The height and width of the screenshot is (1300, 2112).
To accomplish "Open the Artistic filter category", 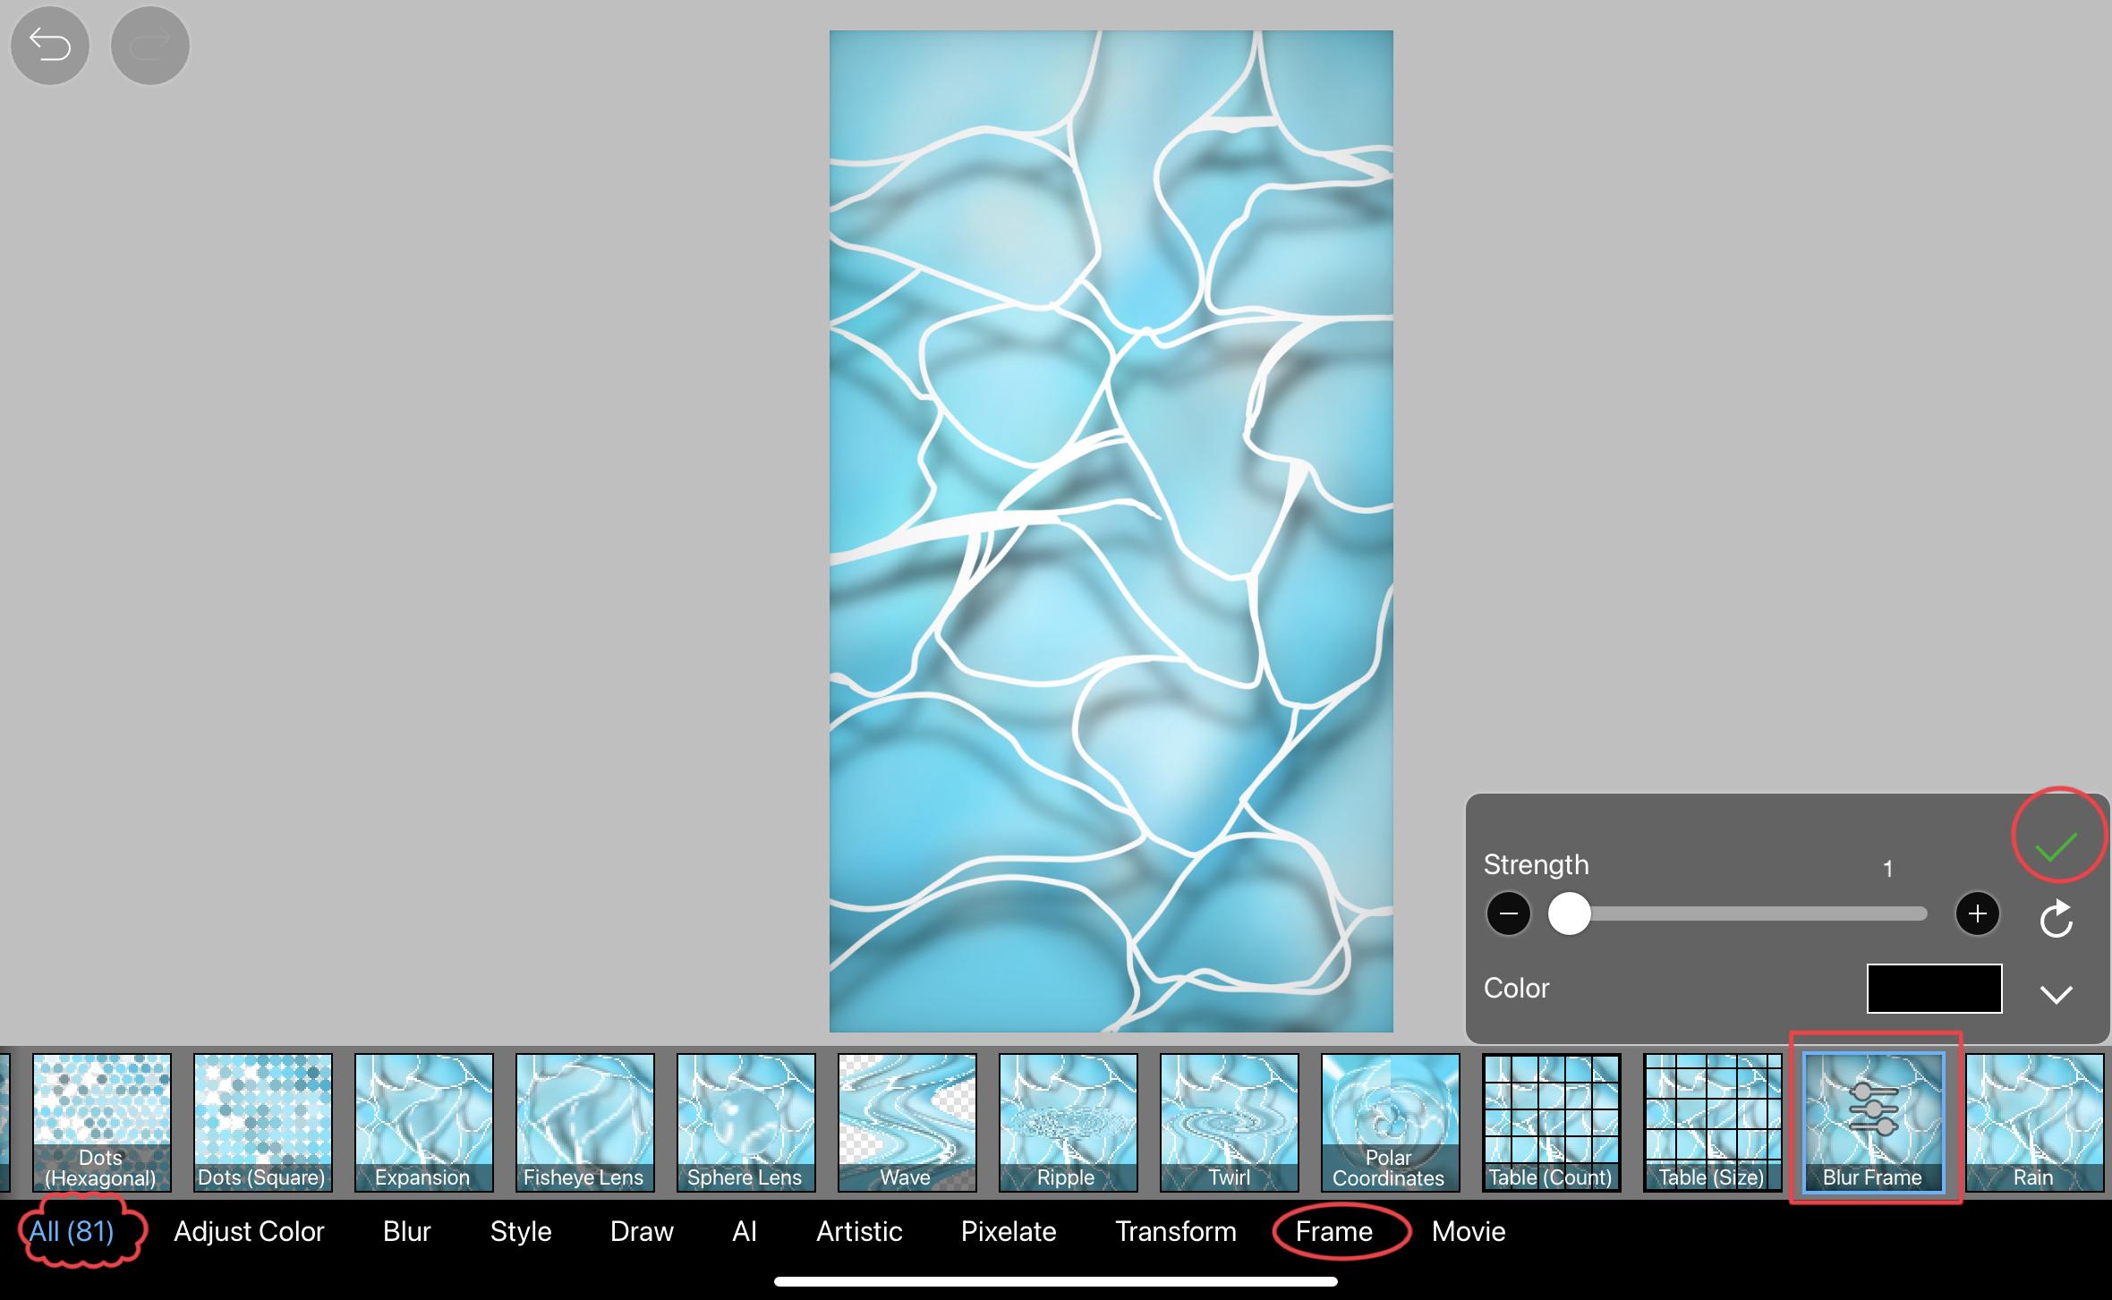I will 859,1232.
